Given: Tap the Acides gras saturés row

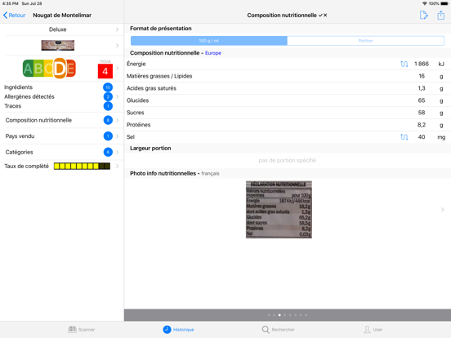Looking at the screenshot, I should click(288, 88).
